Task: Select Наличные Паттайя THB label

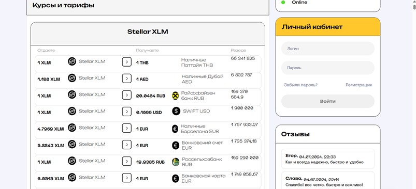Action: tap(197, 62)
